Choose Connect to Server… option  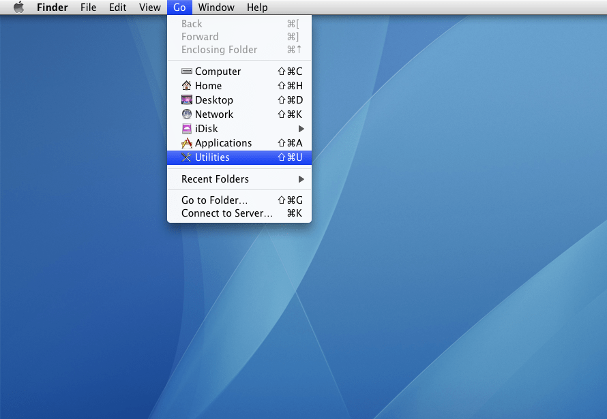click(x=239, y=213)
